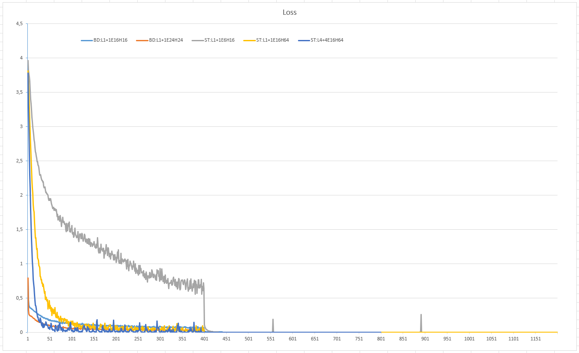Select the BD:L1+1E24H24 legend entry text

pos(165,40)
